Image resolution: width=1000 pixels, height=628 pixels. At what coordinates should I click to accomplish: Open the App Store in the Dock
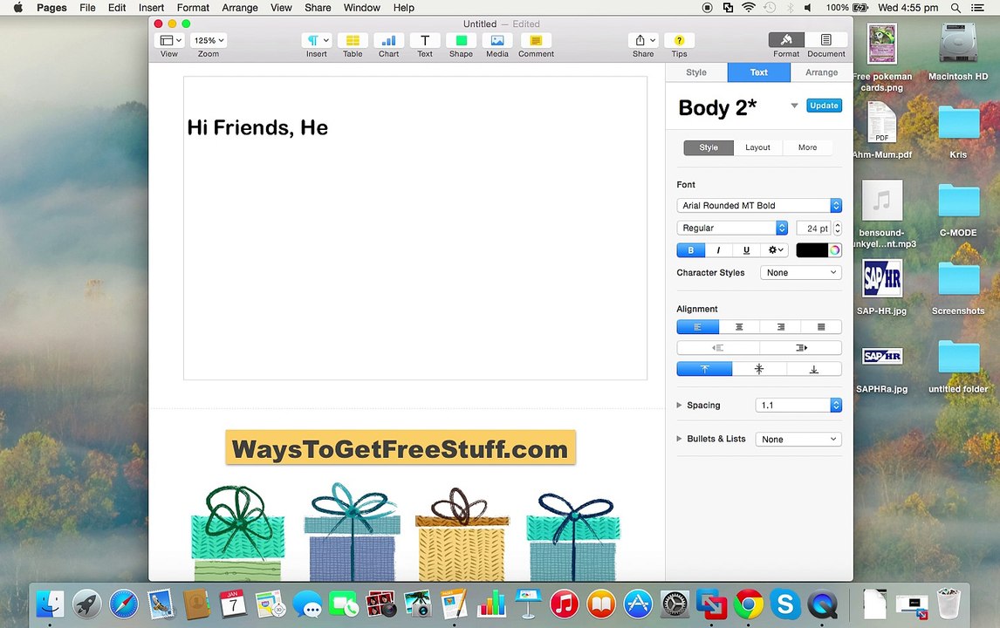[x=638, y=604]
